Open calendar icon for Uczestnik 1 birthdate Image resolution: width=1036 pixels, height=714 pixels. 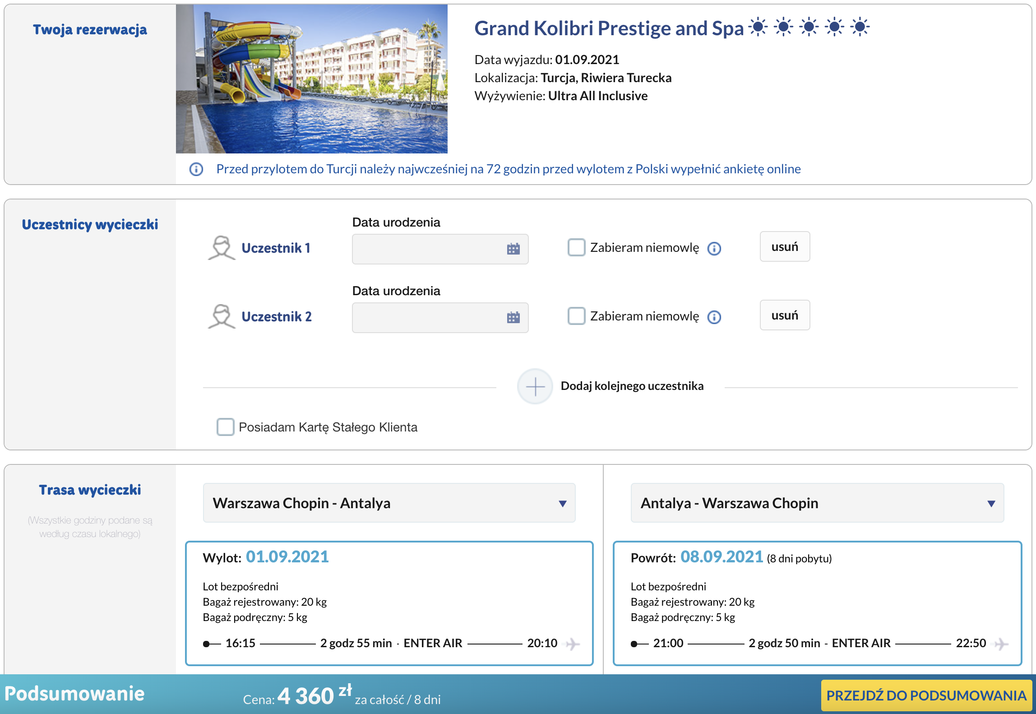click(x=513, y=249)
